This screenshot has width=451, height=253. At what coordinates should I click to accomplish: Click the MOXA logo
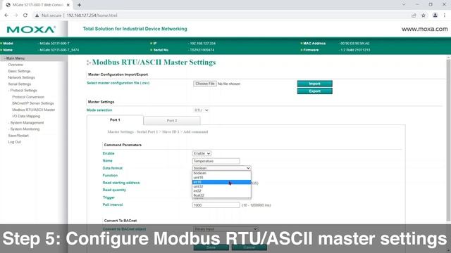tap(31, 30)
